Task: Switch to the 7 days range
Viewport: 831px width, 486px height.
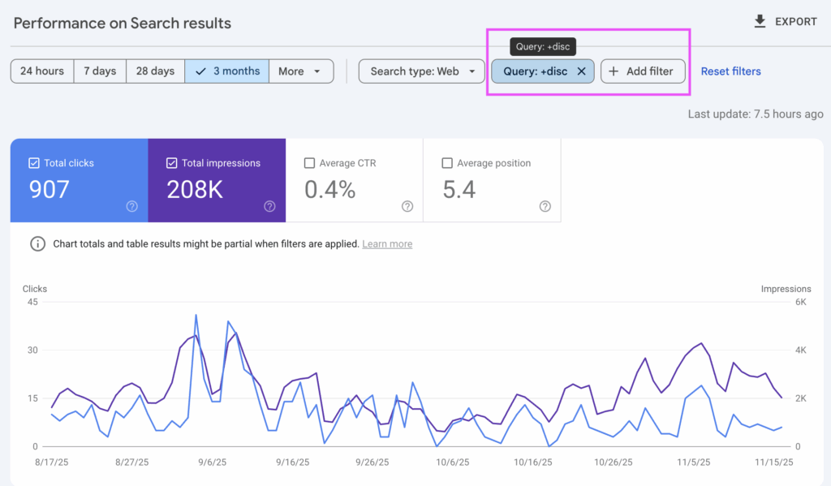Action: point(99,71)
